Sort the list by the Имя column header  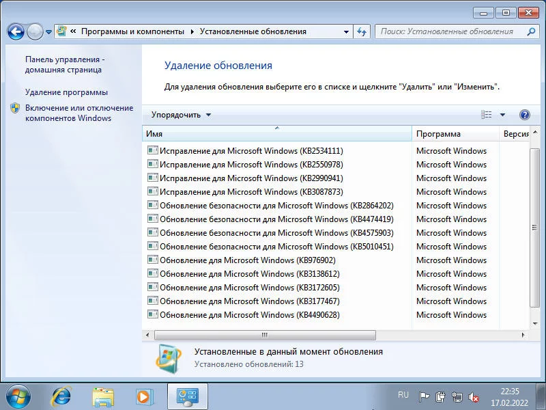click(x=277, y=133)
